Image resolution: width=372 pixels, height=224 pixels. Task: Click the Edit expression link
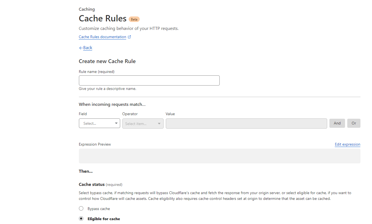347,144
